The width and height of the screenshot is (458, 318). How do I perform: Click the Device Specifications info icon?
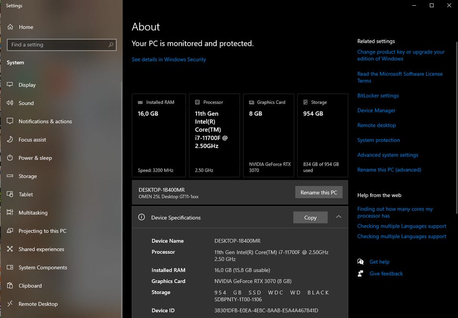(x=141, y=217)
